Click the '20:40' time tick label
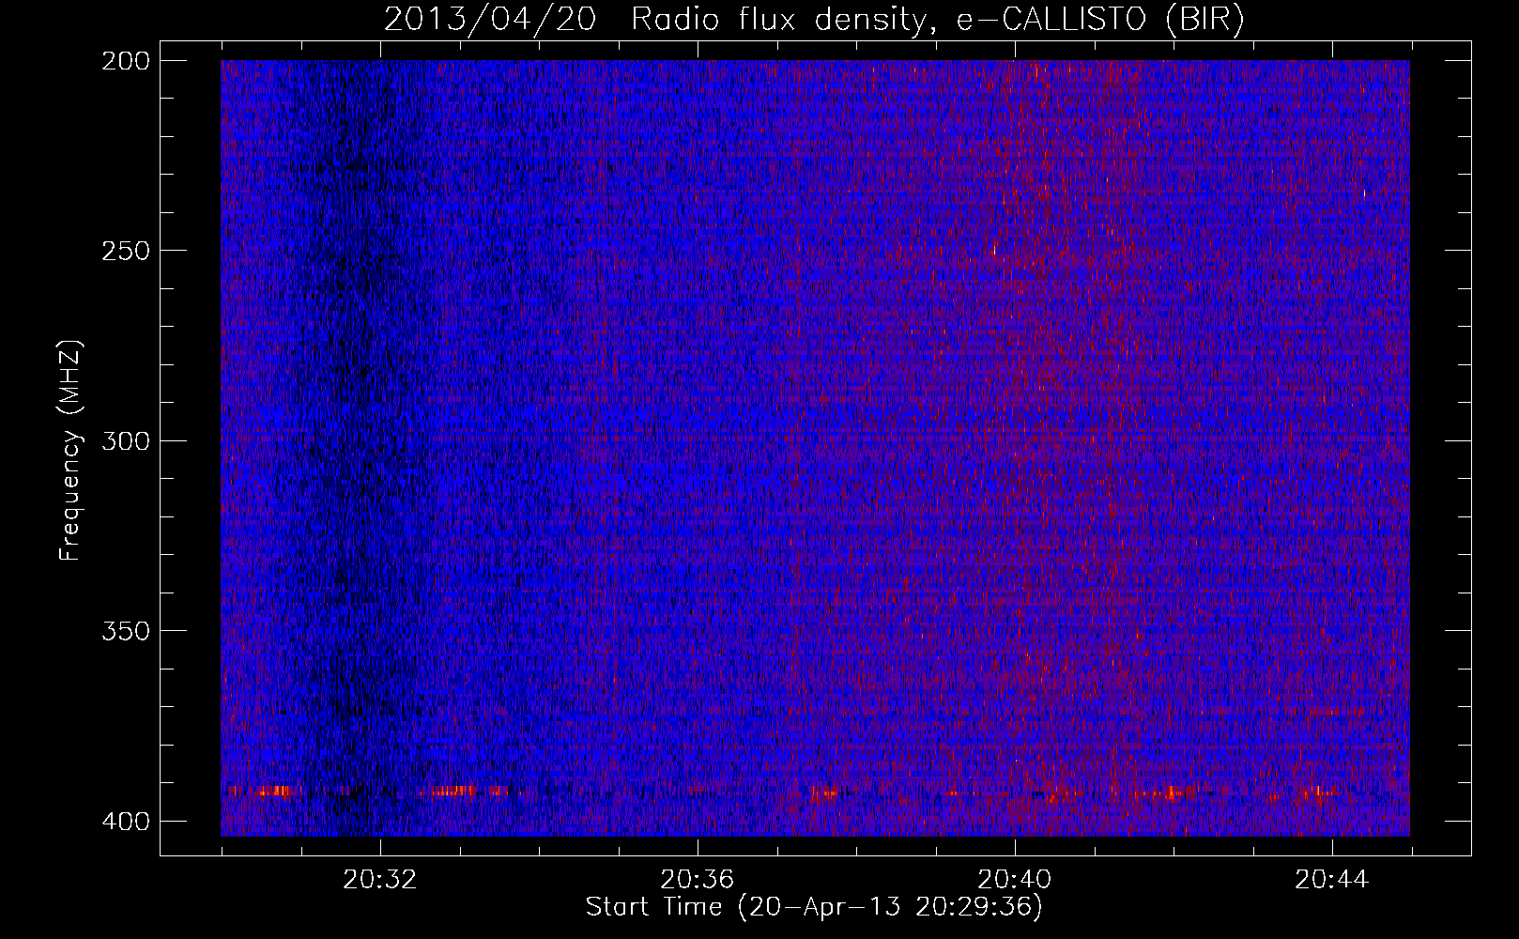The image size is (1519, 939). tap(1014, 880)
